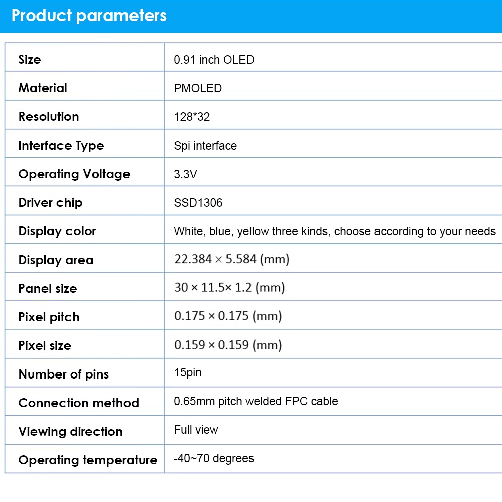Select the 30 × 11.5 × 1.2 panel size
This screenshot has height=502, width=502.
tap(229, 288)
